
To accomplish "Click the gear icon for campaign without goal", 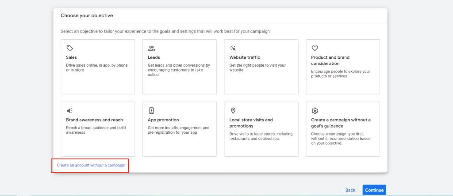I will coord(315,111).
